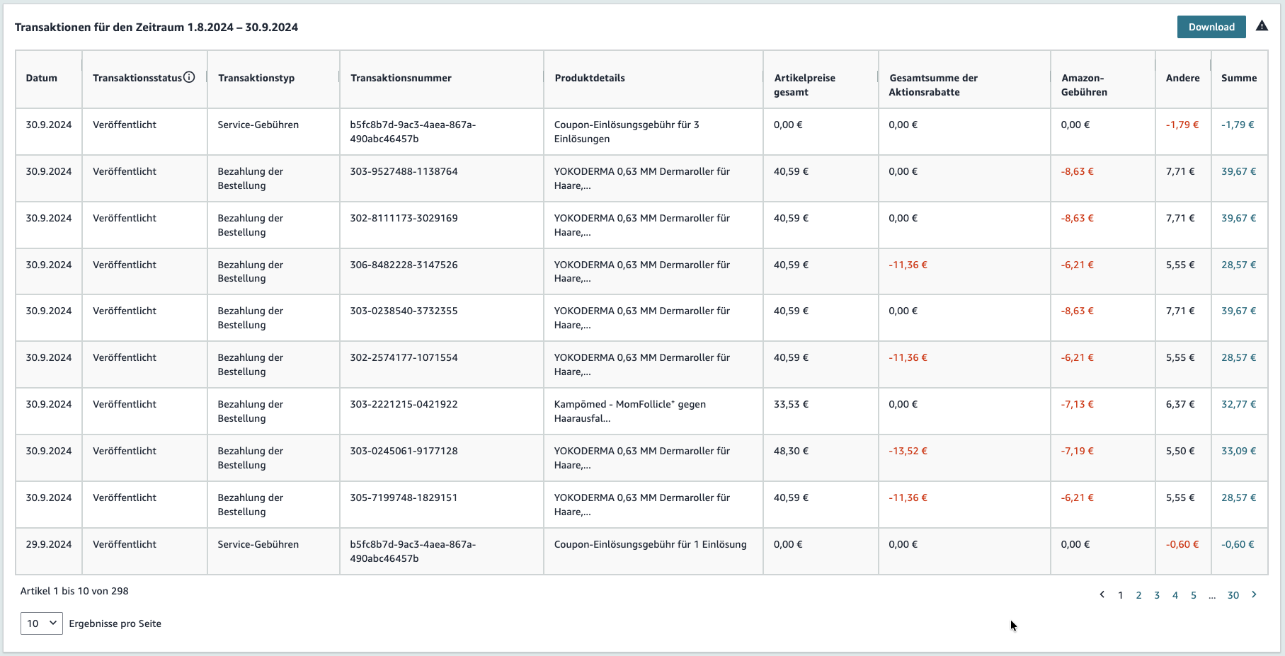Click the -7,19 € Amazon fee
The width and height of the screenshot is (1285, 656).
(x=1077, y=451)
